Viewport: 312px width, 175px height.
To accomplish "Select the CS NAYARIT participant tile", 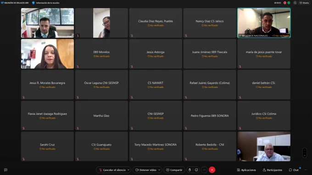I will tap(156, 85).
